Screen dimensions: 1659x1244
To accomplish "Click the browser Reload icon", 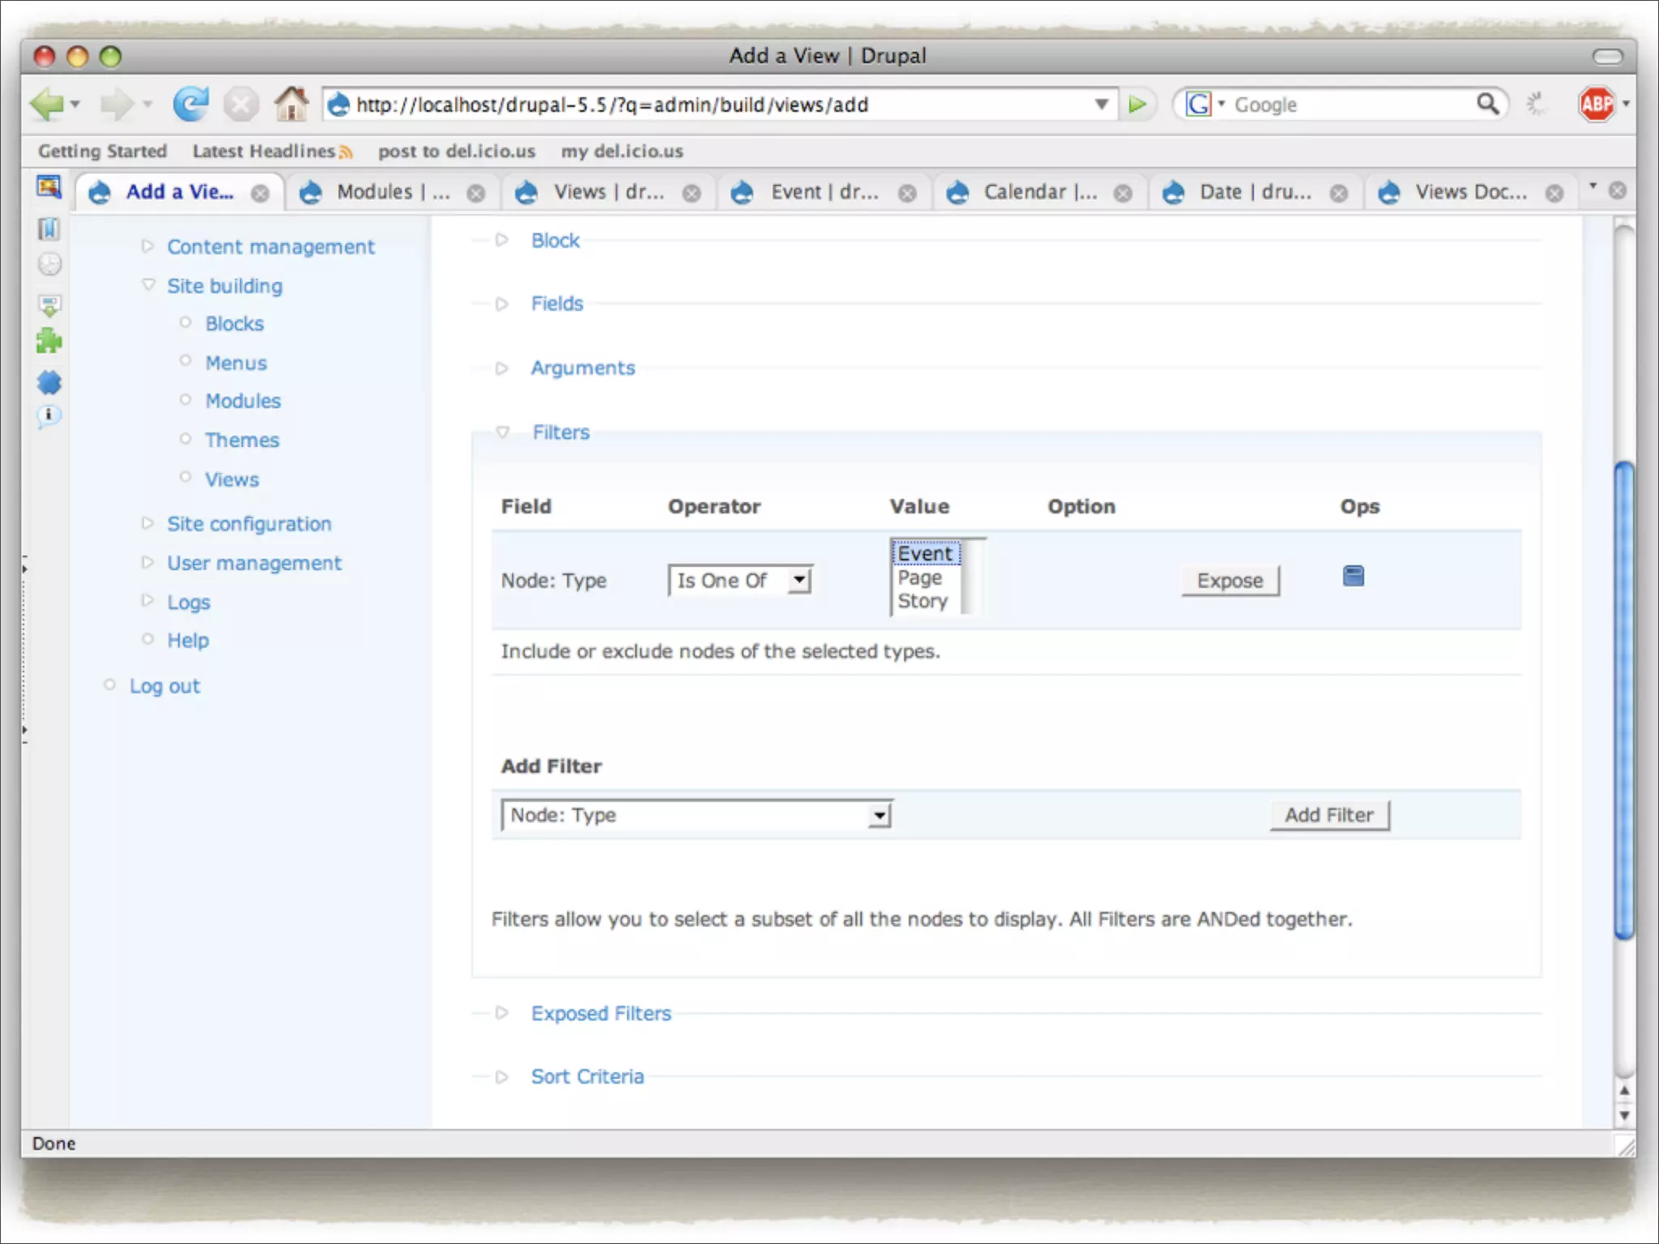I will point(190,104).
